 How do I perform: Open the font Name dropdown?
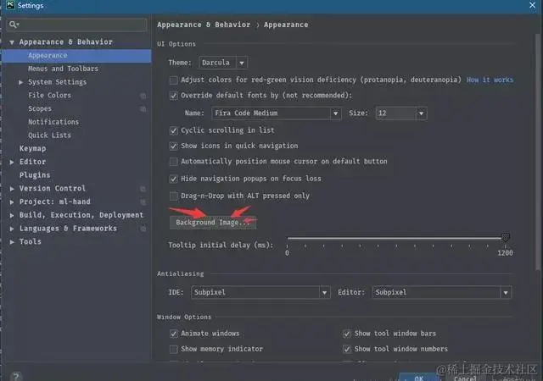(335, 113)
